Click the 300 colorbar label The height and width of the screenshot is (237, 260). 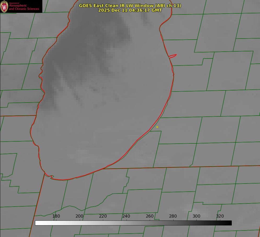click(197, 216)
